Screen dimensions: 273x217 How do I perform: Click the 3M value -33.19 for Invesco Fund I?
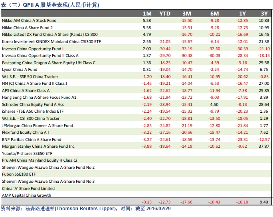click(x=186, y=49)
